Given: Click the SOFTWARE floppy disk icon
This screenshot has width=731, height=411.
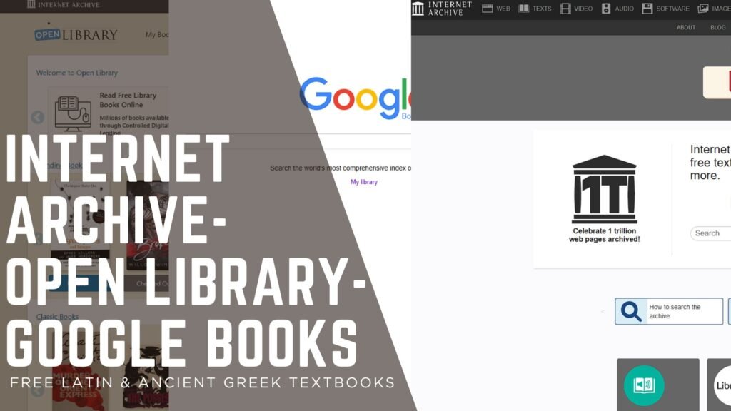Looking at the screenshot, I should pyautogui.click(x=647, y=9).
